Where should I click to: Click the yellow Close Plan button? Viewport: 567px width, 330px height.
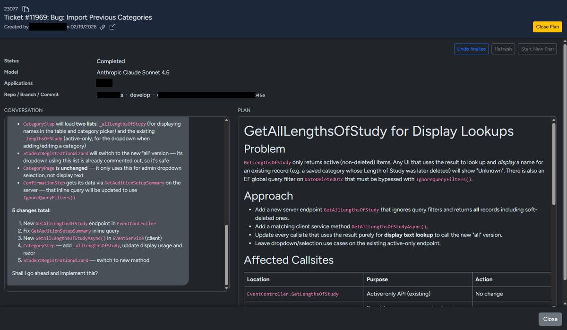[548, 27]
